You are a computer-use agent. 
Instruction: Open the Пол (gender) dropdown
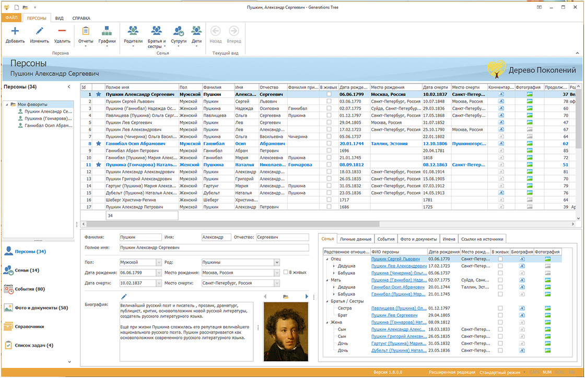pyautogui.click(x=159, y=262)
